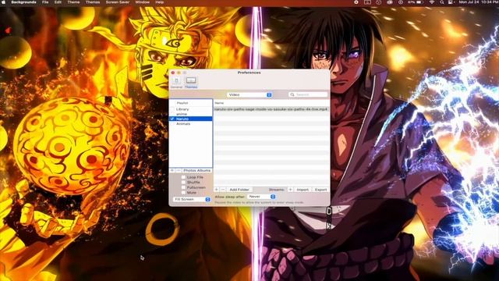Viewport: 499px width, 281px height.
Task: Toggle the Naruto playlist checkmark
Action: [x=172, y=119]
